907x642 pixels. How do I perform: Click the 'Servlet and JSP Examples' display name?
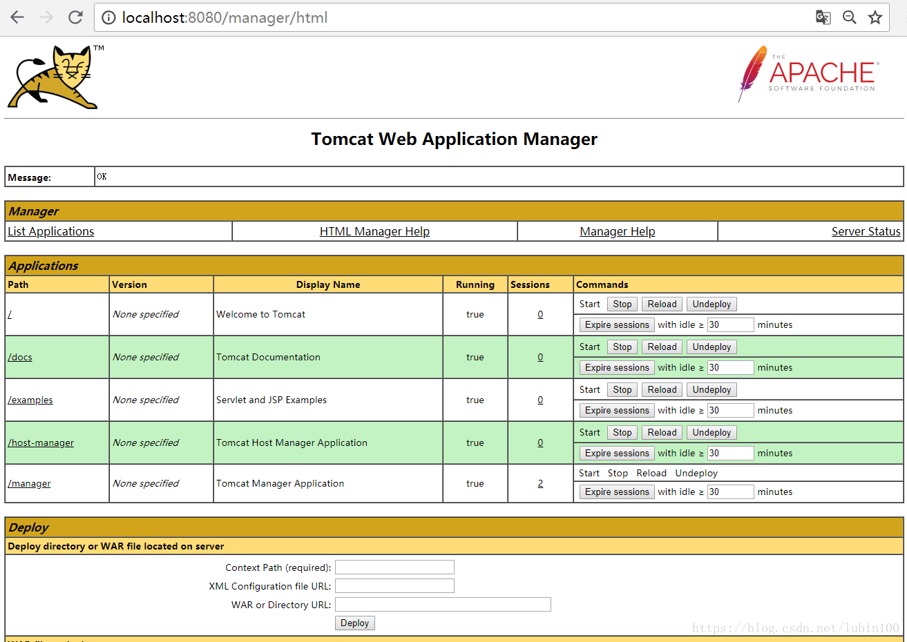pyautogui.click(x=271, y=400)
